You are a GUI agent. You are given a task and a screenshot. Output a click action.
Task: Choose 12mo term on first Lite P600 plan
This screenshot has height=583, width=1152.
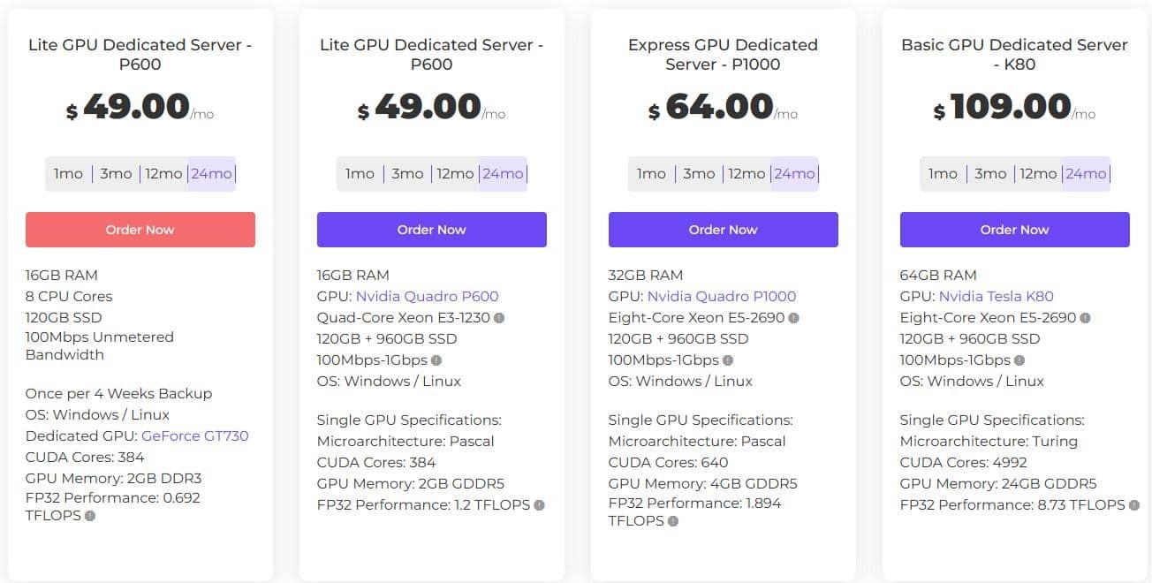coord(163,174)
